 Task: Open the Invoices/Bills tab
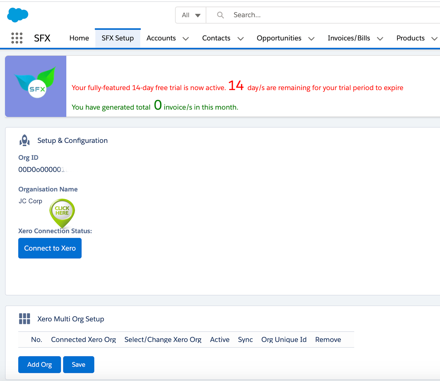point(349,38)
